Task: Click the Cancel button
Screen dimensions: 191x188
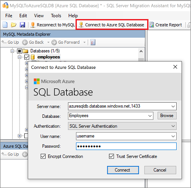Action: click(x=160, y=170)
